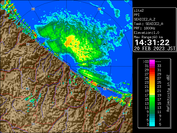Screen dimensions: 177x133
Task: Click the product name 'SEAICE2_A_Z'
Action: click(145, 19)
